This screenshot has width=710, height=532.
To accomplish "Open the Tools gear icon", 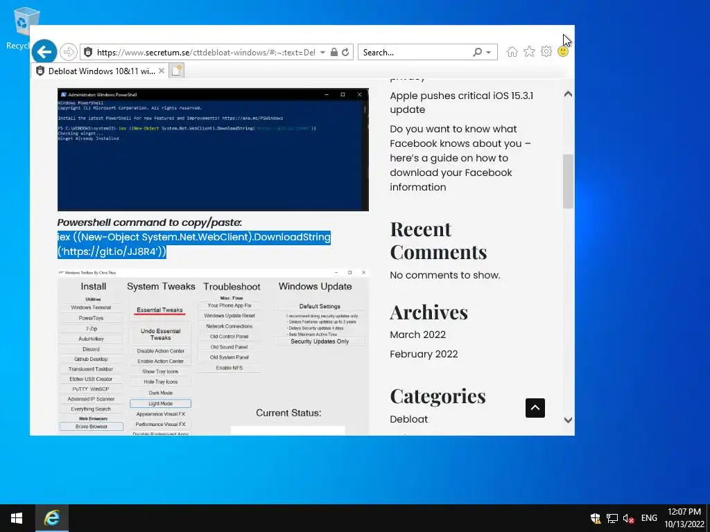I will pyautogui.click(x=546, y=51).
